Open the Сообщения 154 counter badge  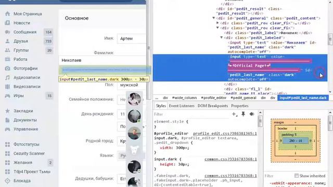(x=48, y=32)
